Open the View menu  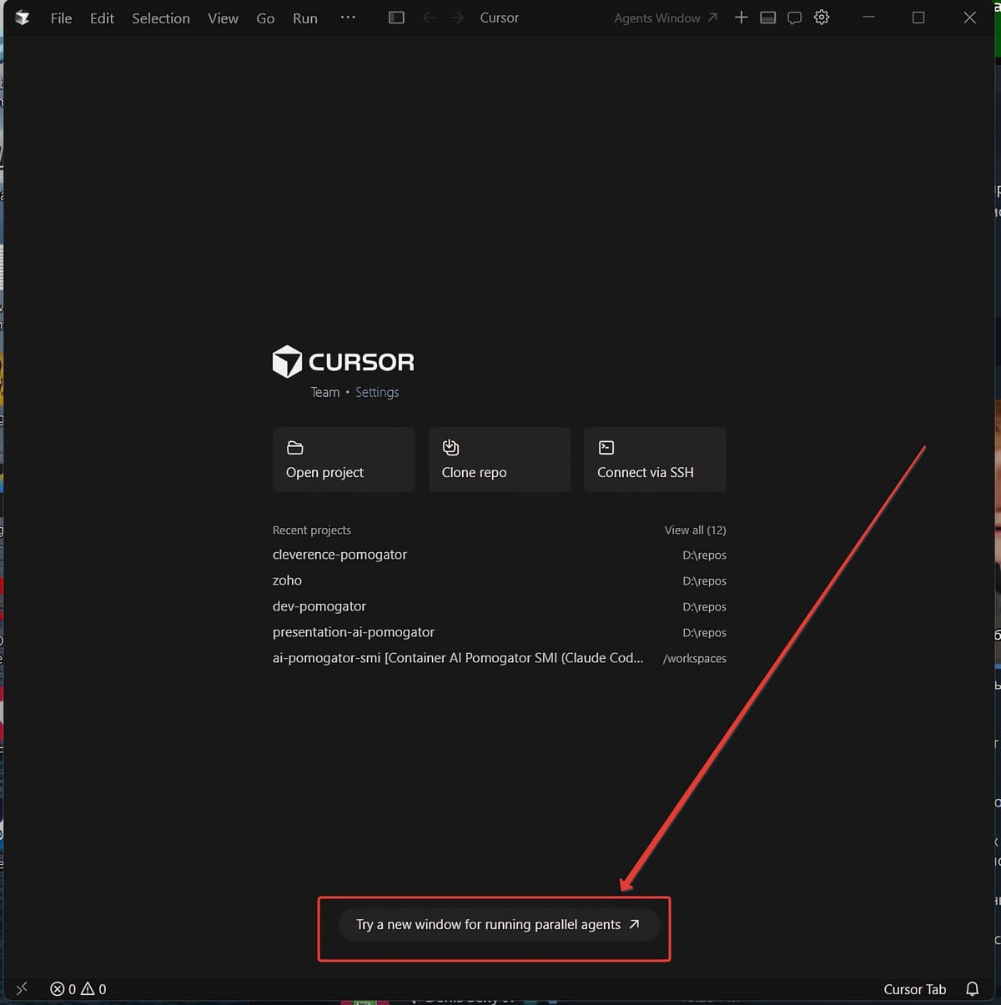[223, 18]
